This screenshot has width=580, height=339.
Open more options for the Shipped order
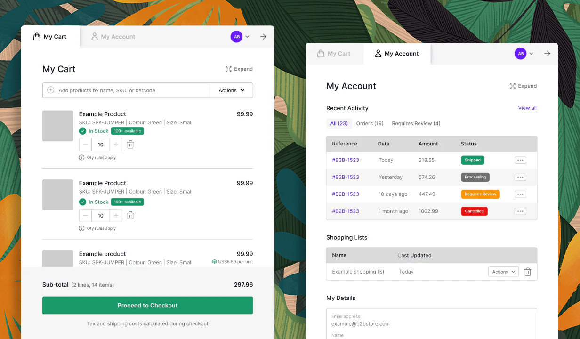520,160
